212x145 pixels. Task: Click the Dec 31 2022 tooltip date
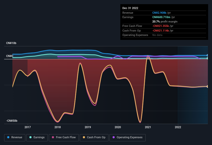click(130, 8)
